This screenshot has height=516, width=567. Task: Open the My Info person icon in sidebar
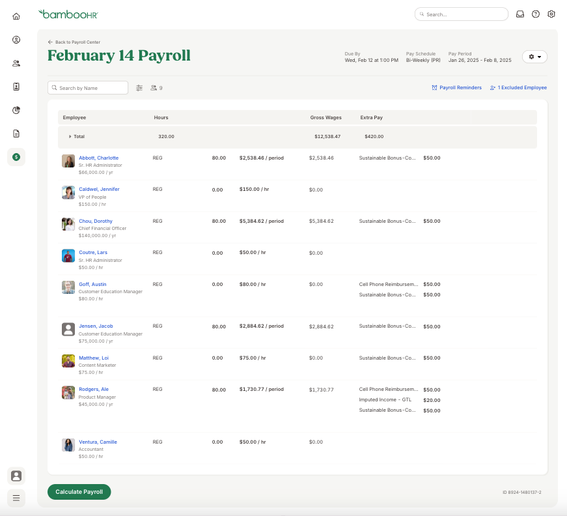click(16, 40)
